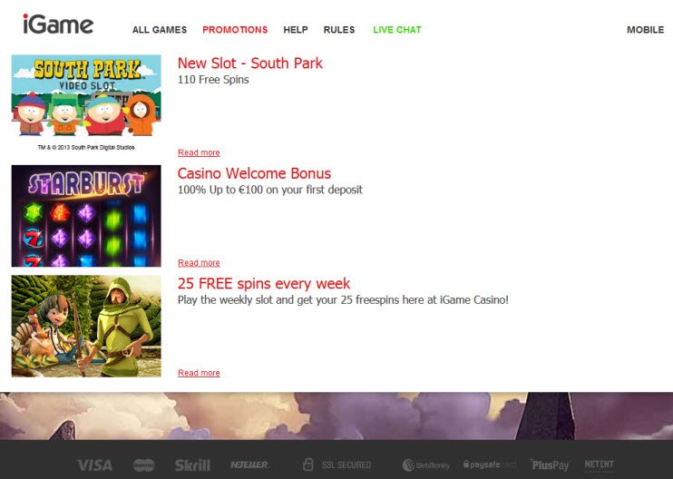Click the SSL Secured padlock icon
This screenshot has width=673, height=479.
pos(307,464)
